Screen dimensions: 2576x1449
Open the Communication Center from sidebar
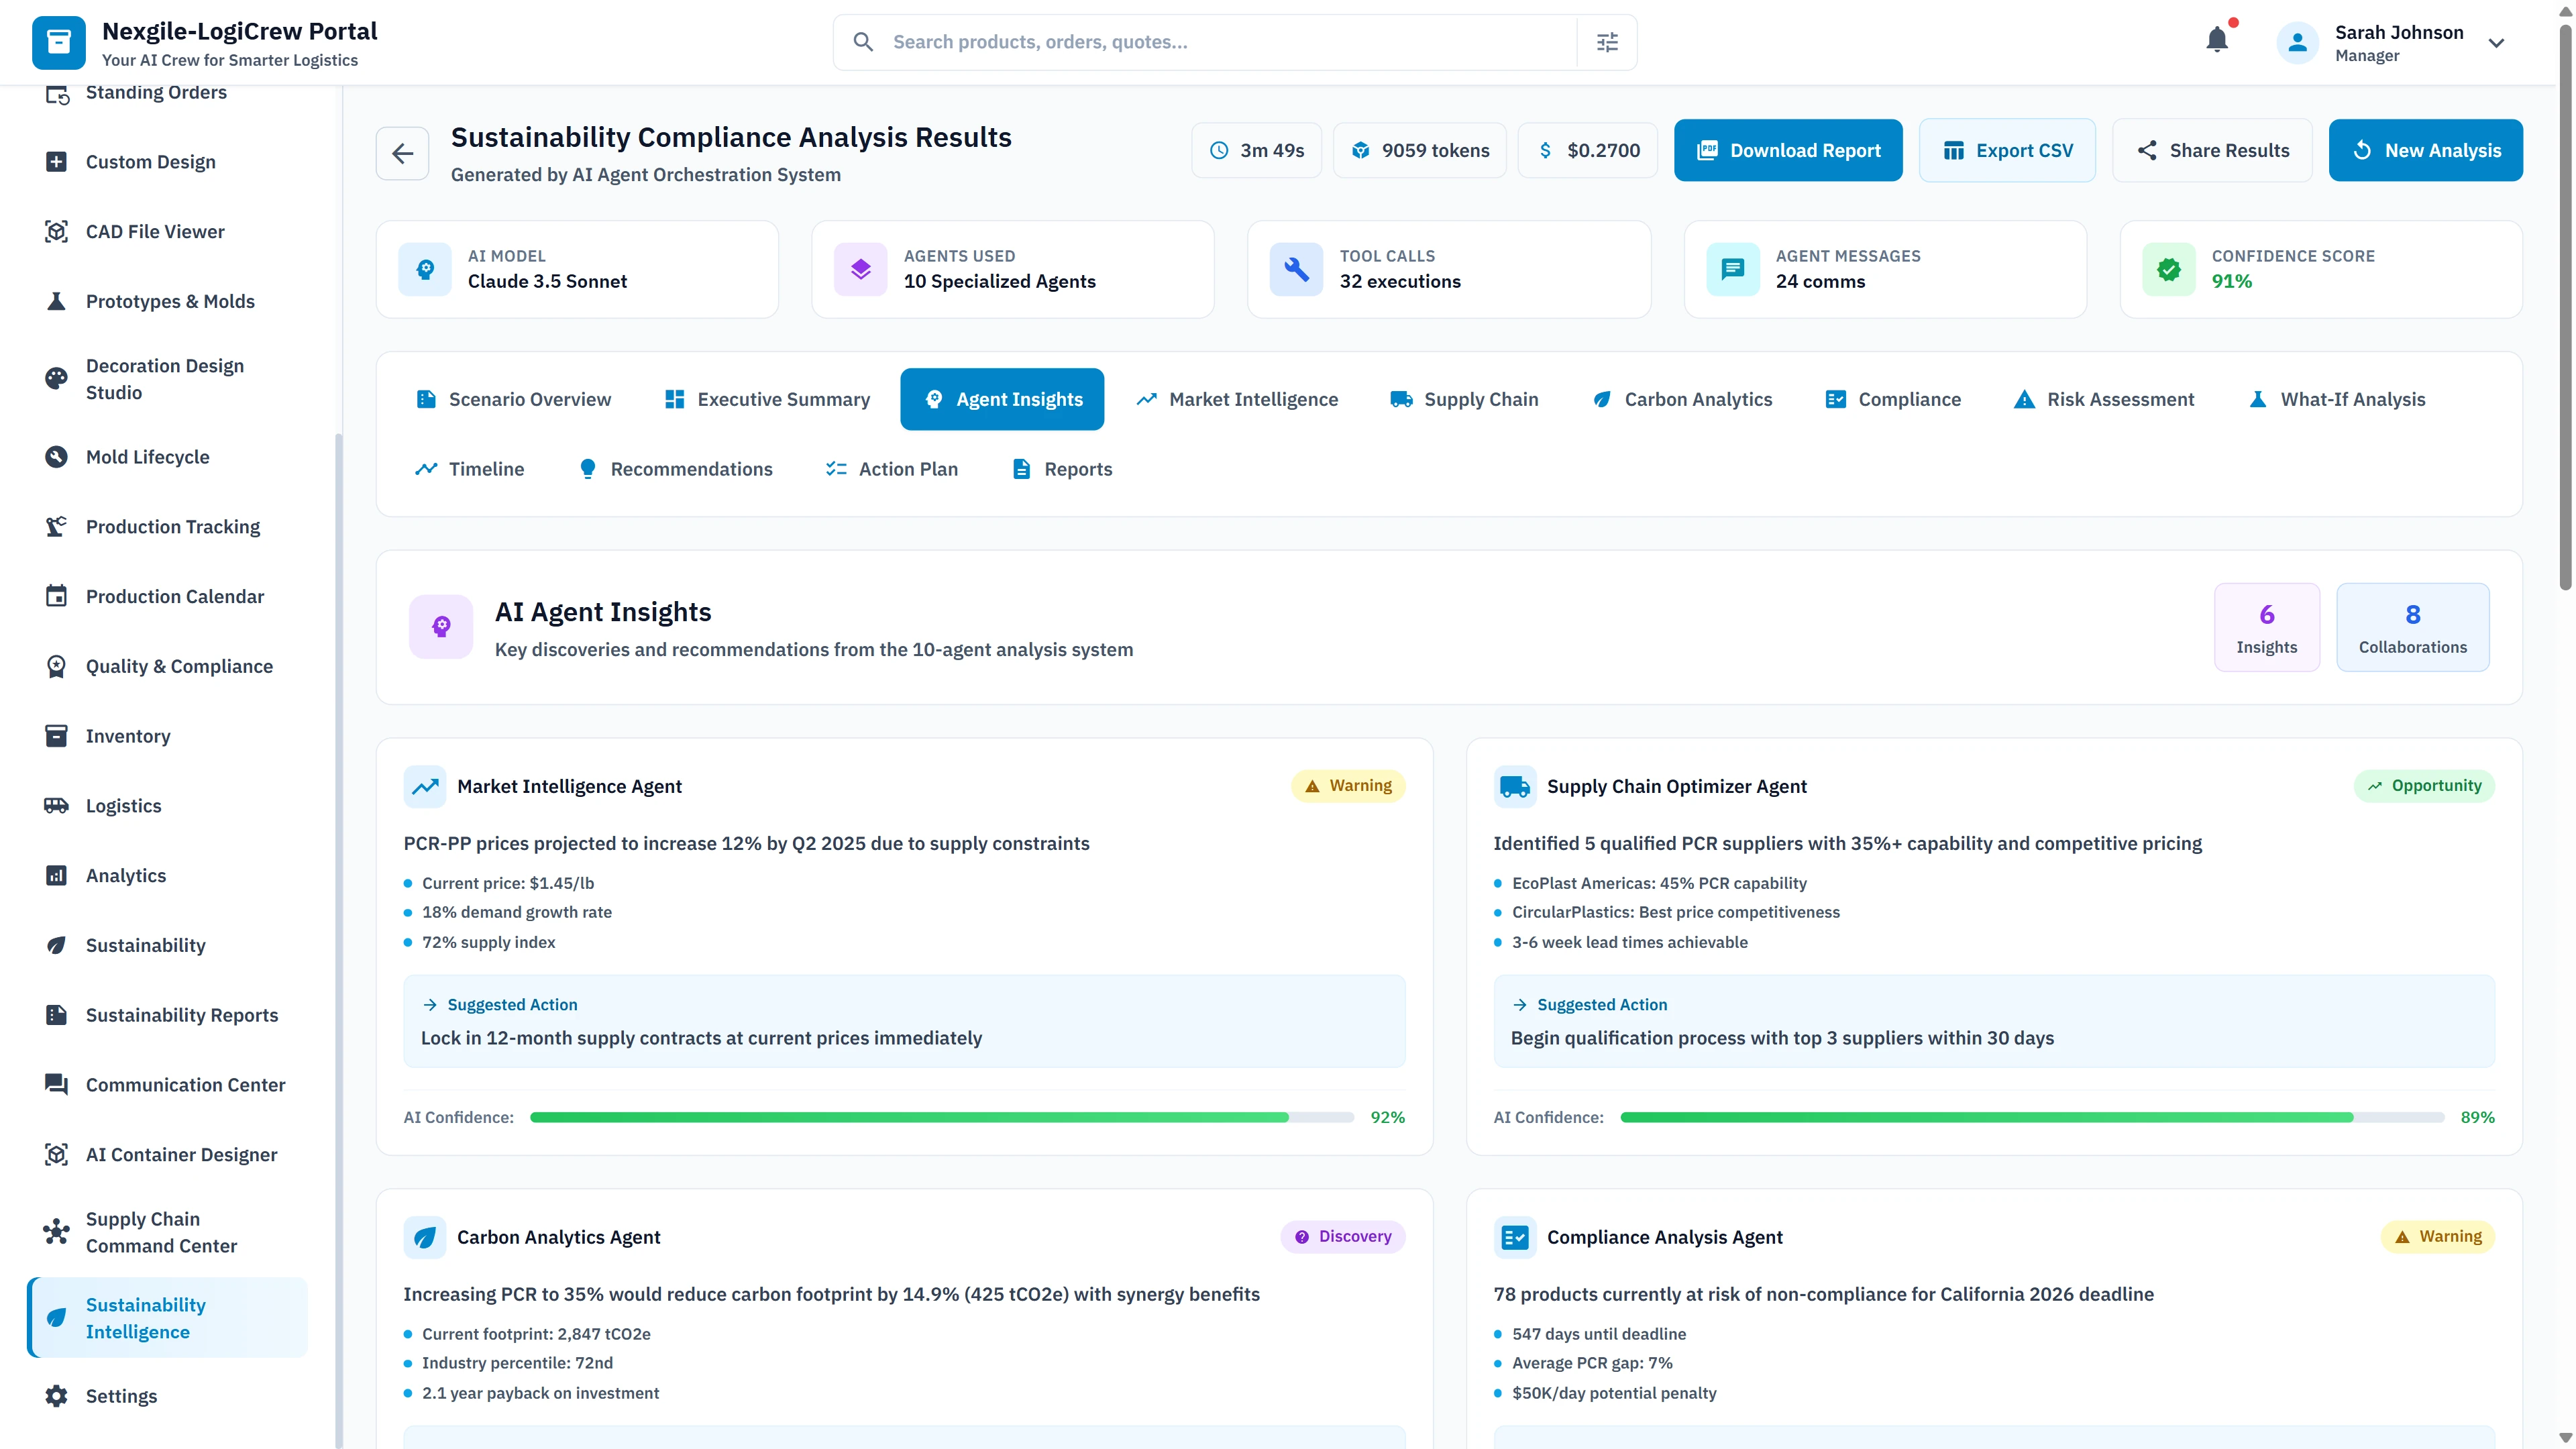tap(185, 1084)
